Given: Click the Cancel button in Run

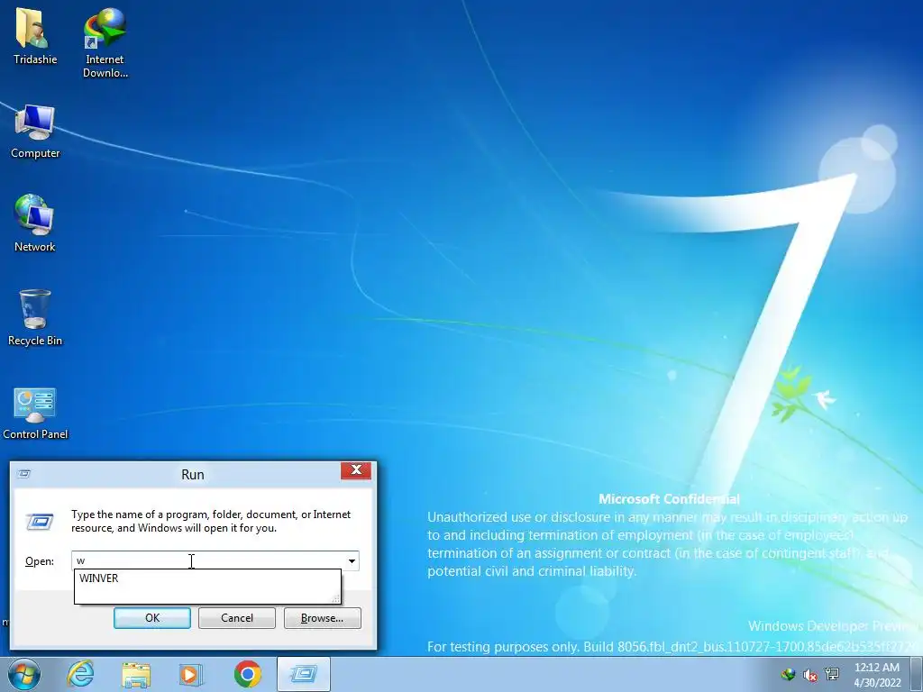Looking at the screenshot, I should click(x=237, y=618).
